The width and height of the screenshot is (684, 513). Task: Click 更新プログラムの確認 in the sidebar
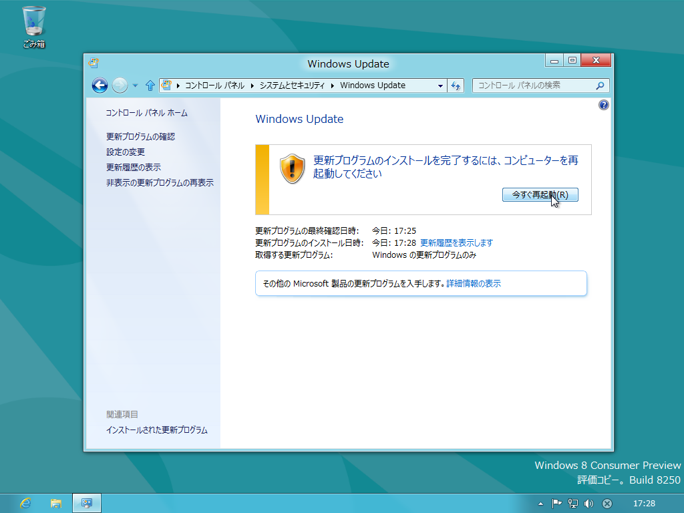pyautogui.click(x=140, y=136)
